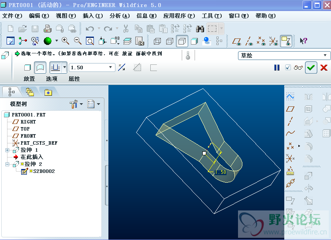Screen dimensions: 331x240
Task: Select Wireframe display mode
Action: coord(157,41)
